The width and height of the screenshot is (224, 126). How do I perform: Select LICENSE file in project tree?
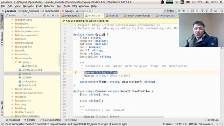(x=25, y=77)
